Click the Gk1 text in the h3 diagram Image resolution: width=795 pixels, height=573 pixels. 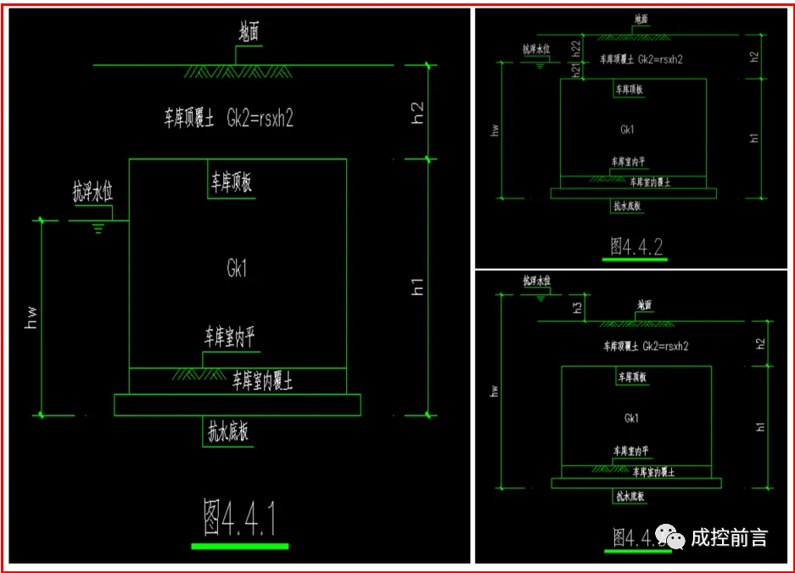(631, 418)
